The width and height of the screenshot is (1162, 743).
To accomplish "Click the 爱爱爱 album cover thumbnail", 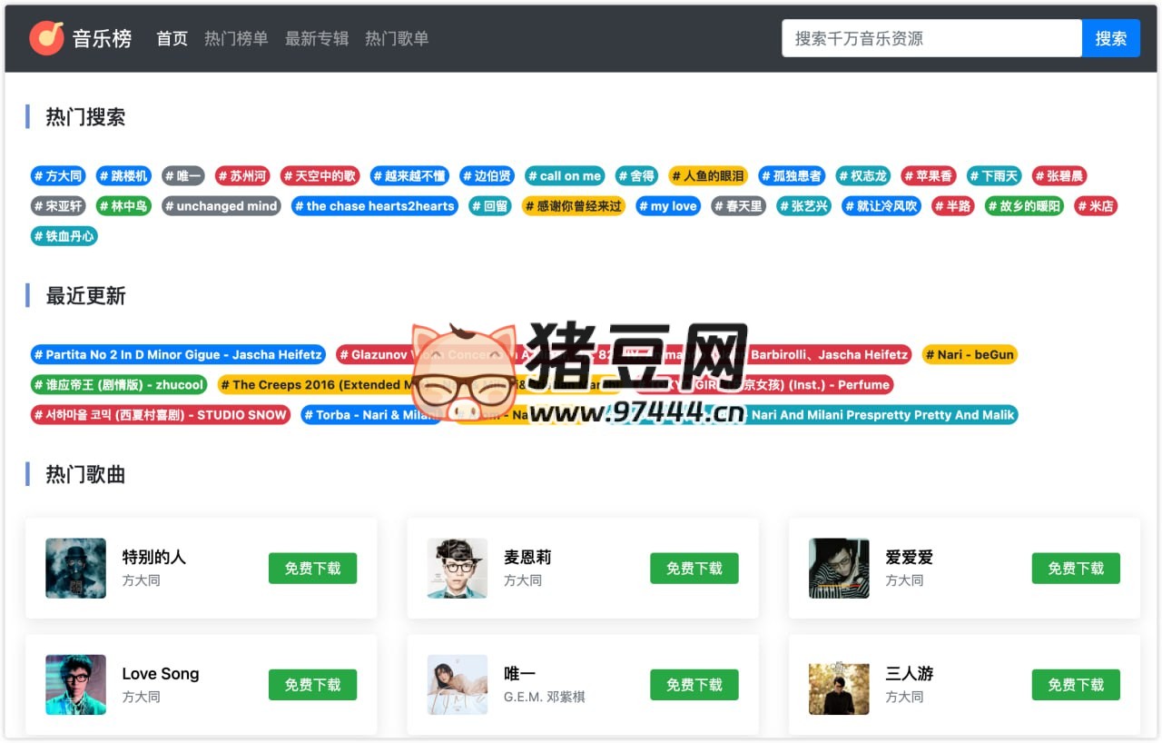I will (839, 568).
